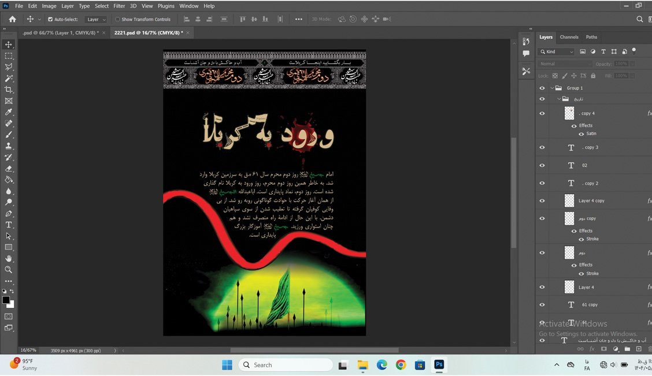Open the Image menu

coord(49,6)
